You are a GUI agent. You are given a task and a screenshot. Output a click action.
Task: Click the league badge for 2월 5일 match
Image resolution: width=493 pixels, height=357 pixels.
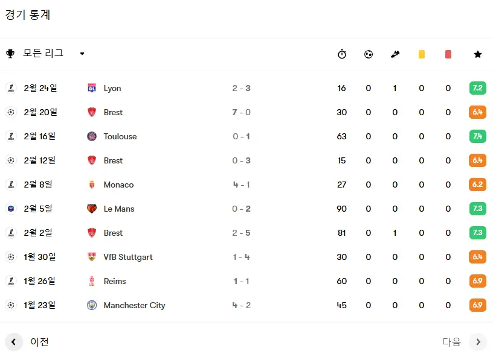[x=11, y=209]
